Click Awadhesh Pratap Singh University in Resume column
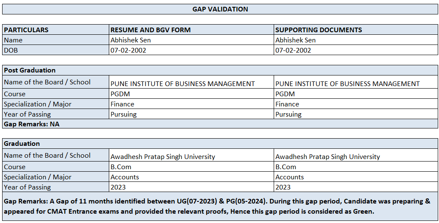This screenshot has width=439, height=223. tap(163, 156)
